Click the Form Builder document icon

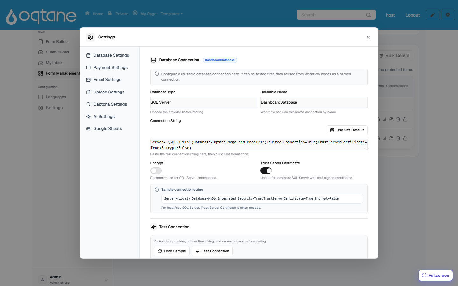[41, 42]
